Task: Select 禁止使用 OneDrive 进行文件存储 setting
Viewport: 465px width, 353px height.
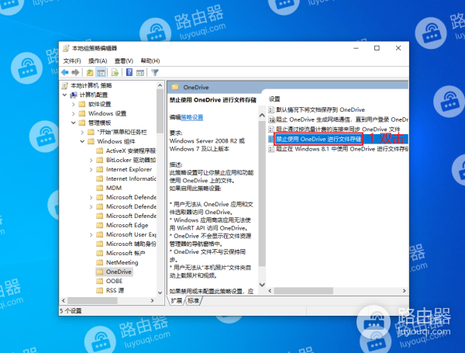Action: pos(319,139)
